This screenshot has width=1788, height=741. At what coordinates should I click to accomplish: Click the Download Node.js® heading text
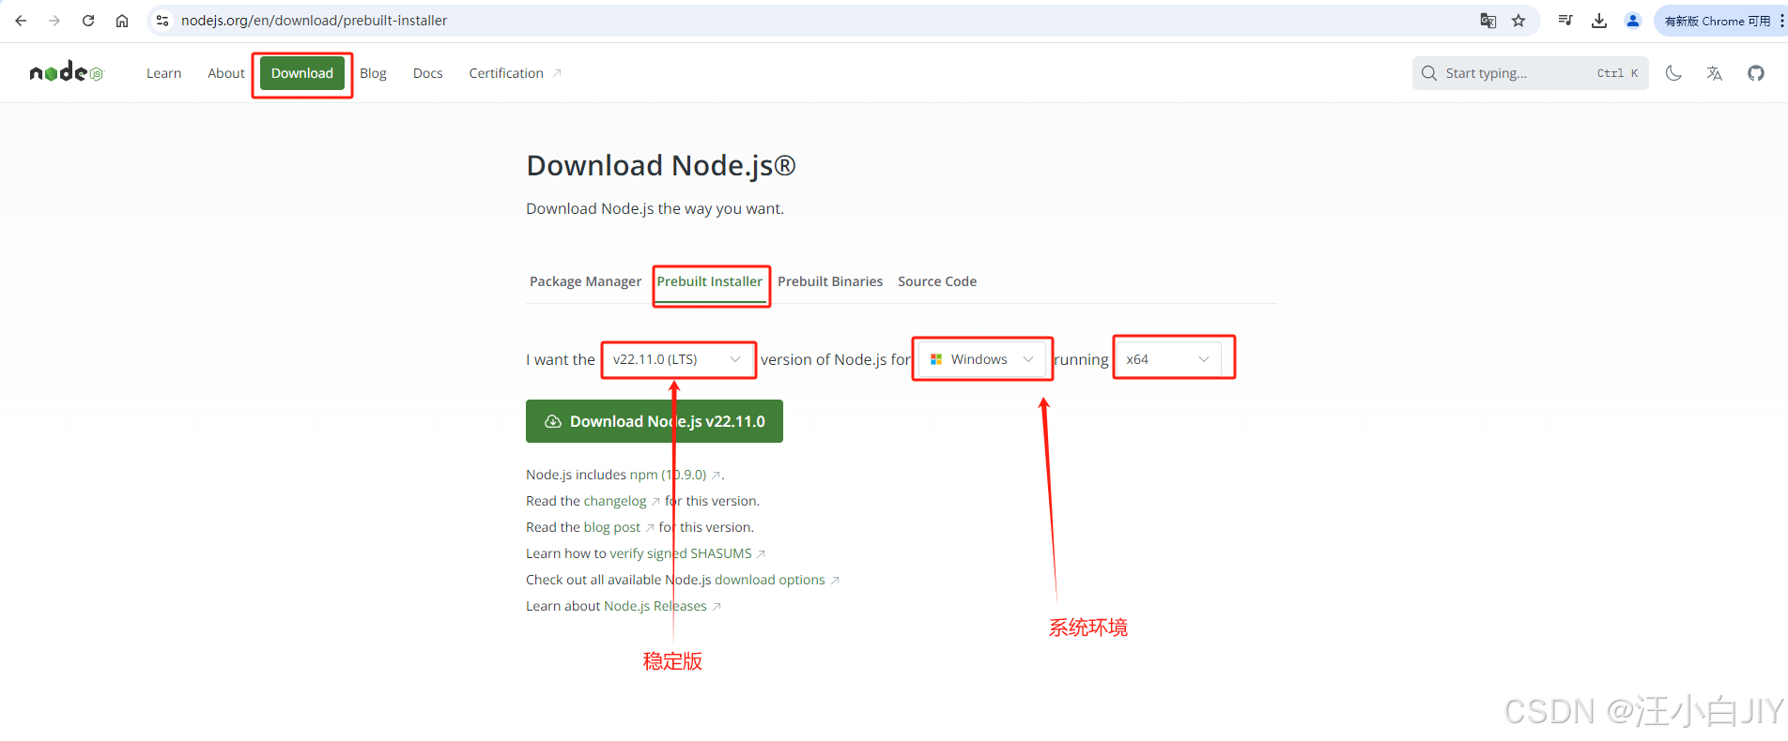tap(661, 165)
